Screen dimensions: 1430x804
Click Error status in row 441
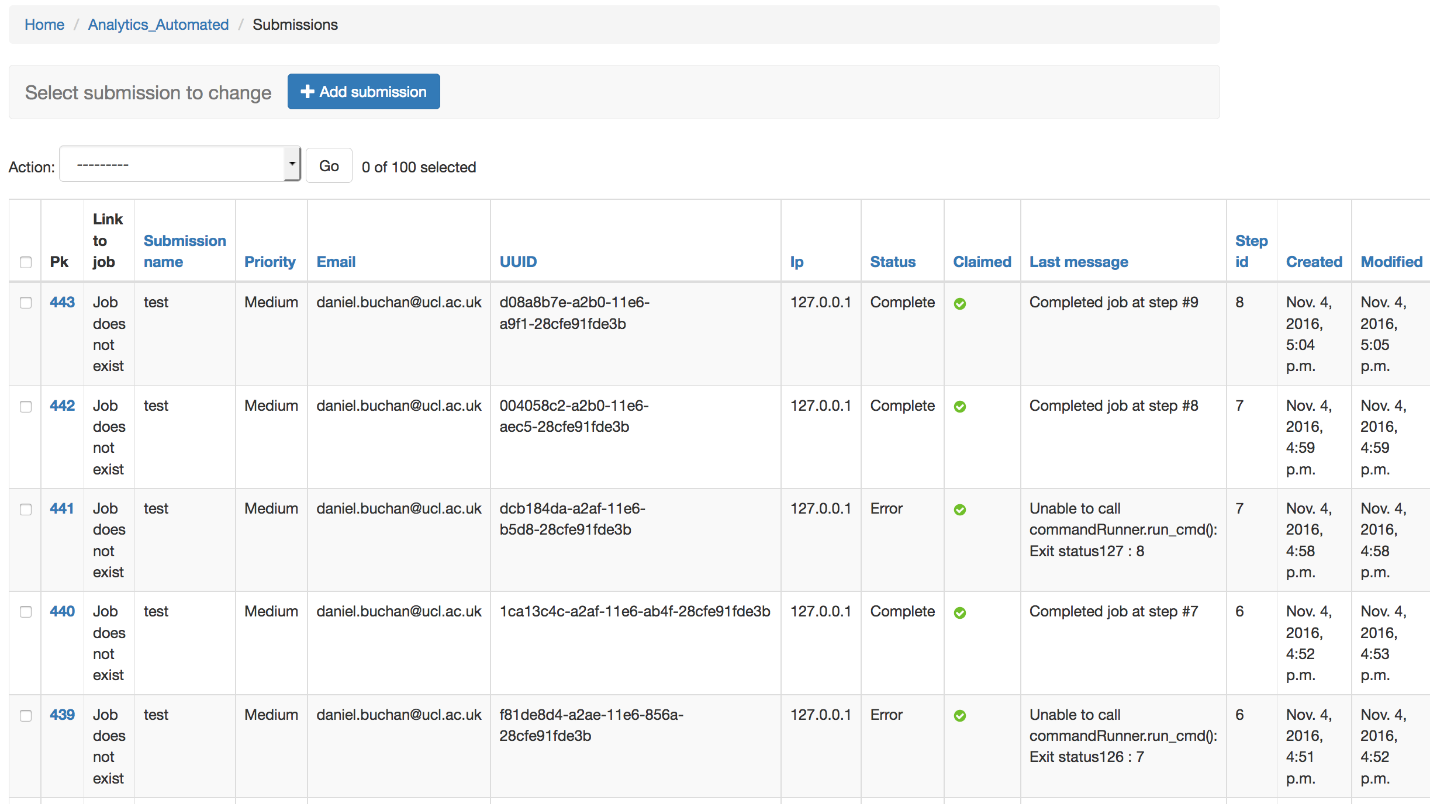[886, 508]
